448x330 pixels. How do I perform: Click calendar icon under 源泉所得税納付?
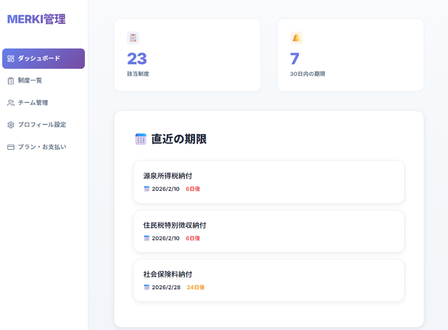147,189
